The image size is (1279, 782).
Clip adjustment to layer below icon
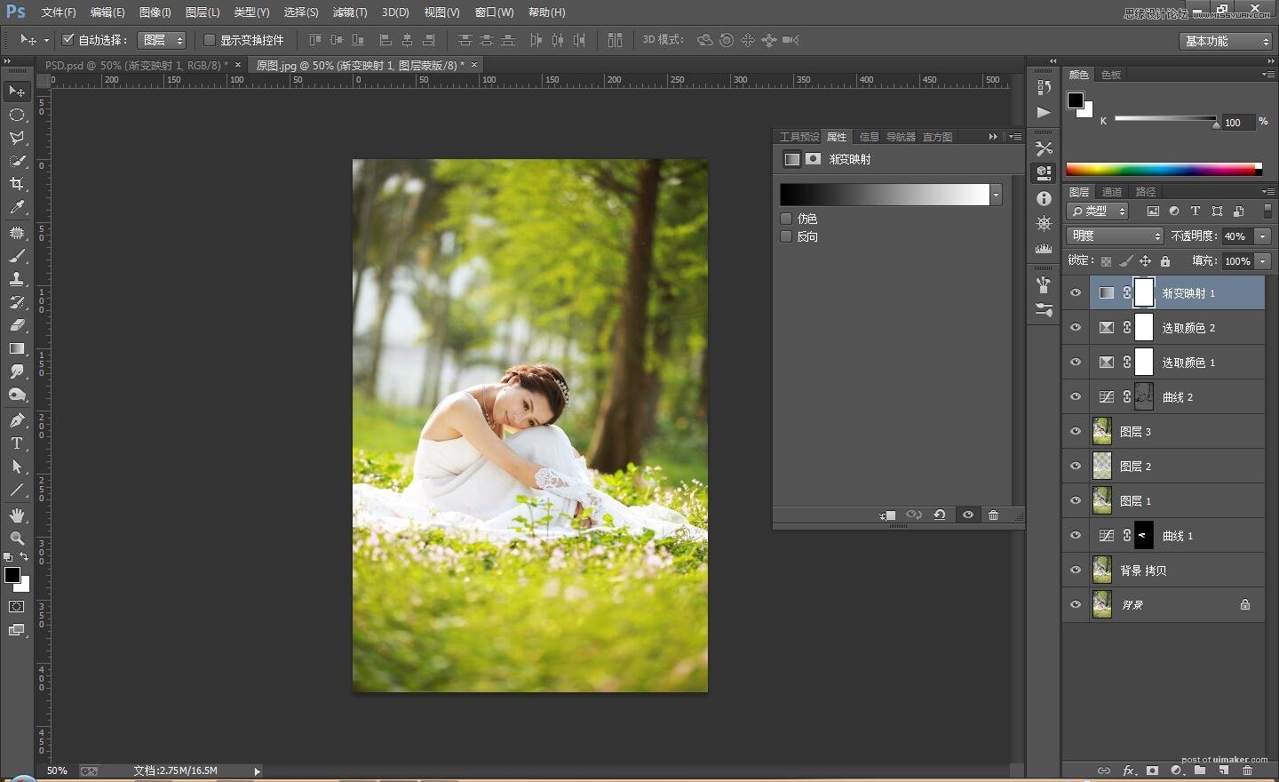coord(887,515)
